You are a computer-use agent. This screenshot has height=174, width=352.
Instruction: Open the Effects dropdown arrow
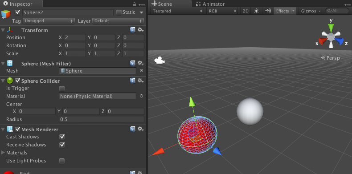click(x=294, y=11)
